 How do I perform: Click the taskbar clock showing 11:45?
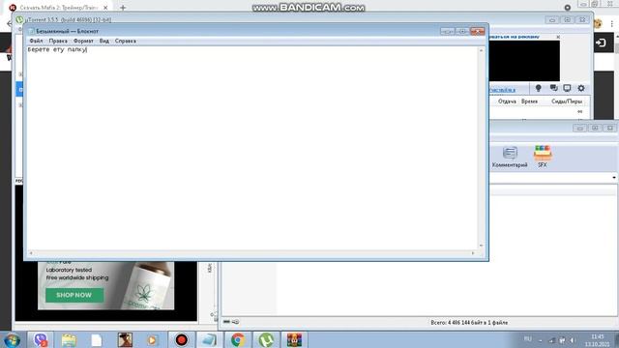tap(598, 340)
